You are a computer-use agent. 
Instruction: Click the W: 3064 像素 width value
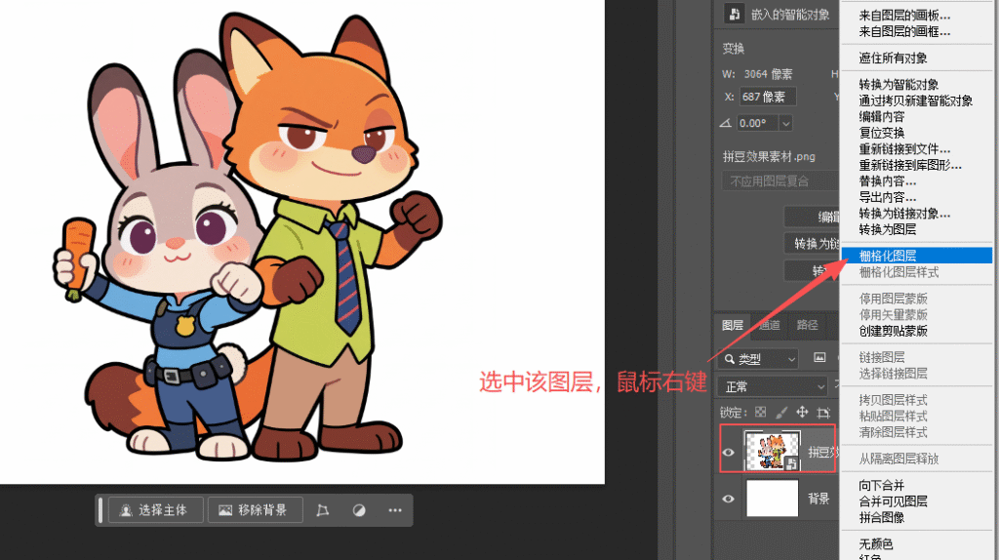point(768,74)
